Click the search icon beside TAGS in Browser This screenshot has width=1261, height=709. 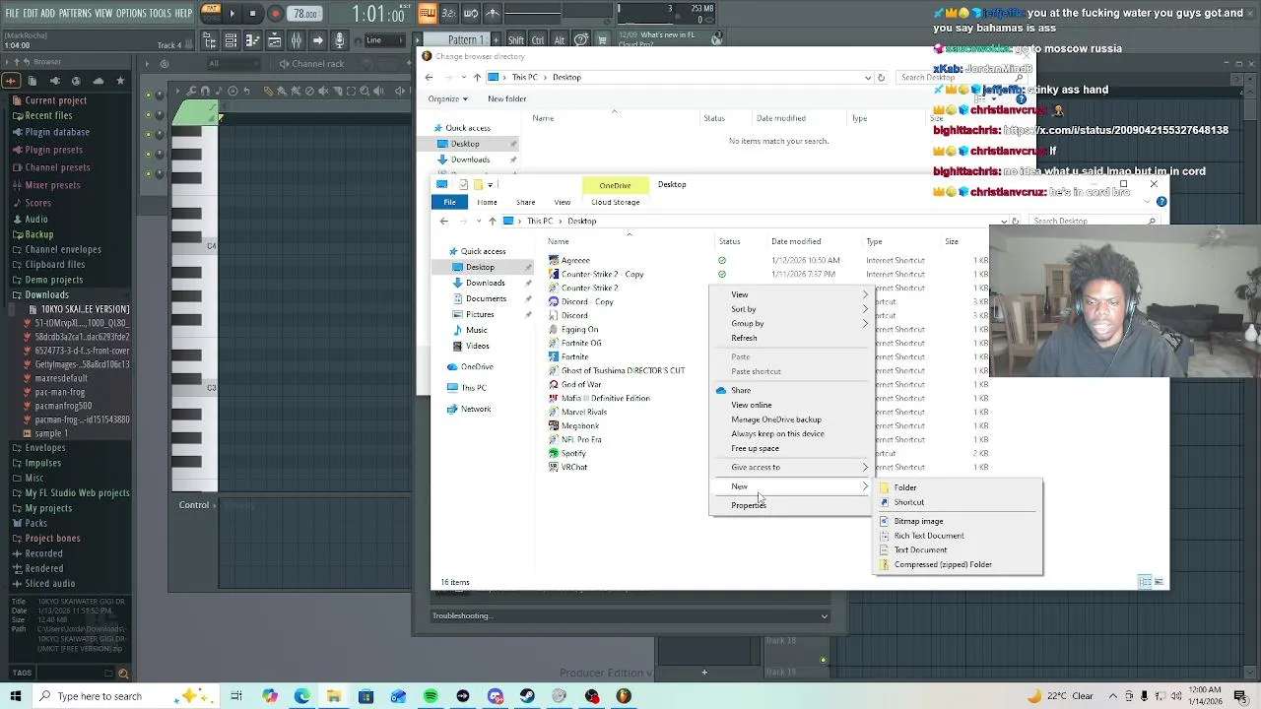(123, 674)
